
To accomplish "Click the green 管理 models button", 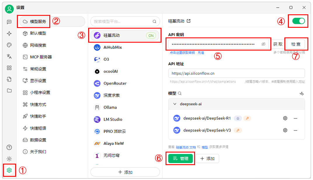I will [x=180, y=158].
